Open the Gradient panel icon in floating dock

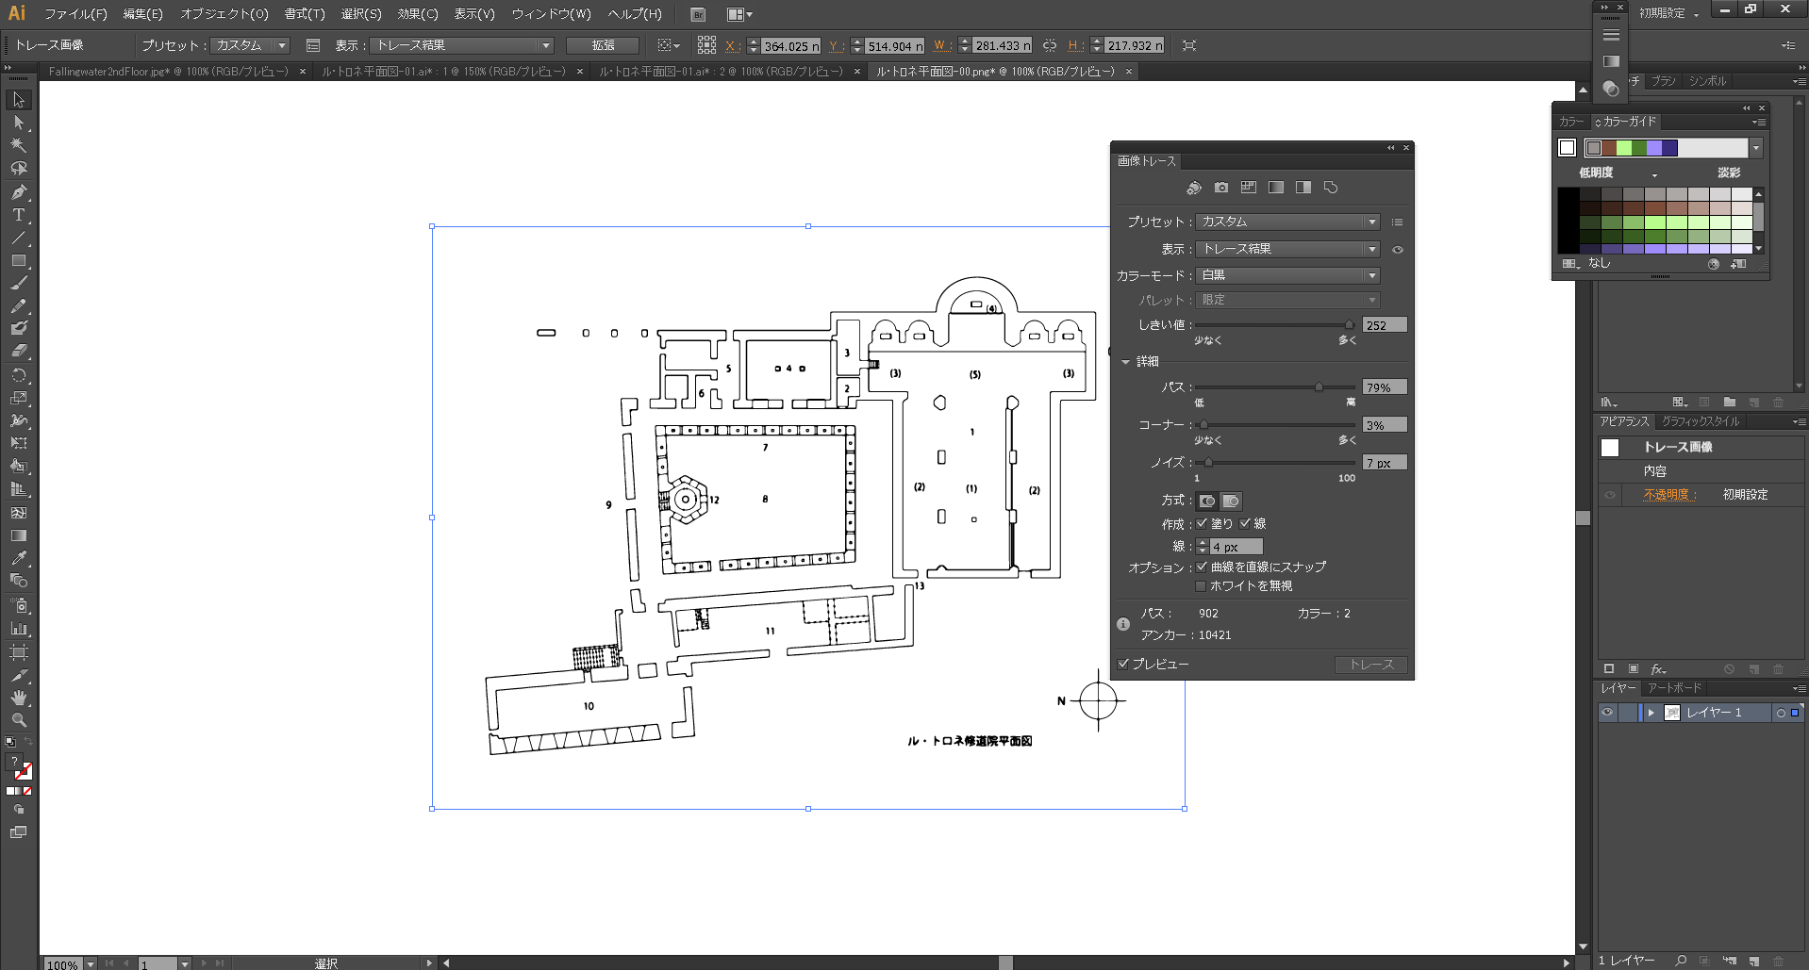[x=1611, y=61]
